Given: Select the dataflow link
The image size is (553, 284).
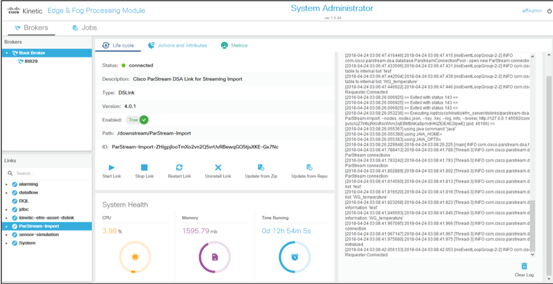Looking at the screenshot, I should coord(29,193).
